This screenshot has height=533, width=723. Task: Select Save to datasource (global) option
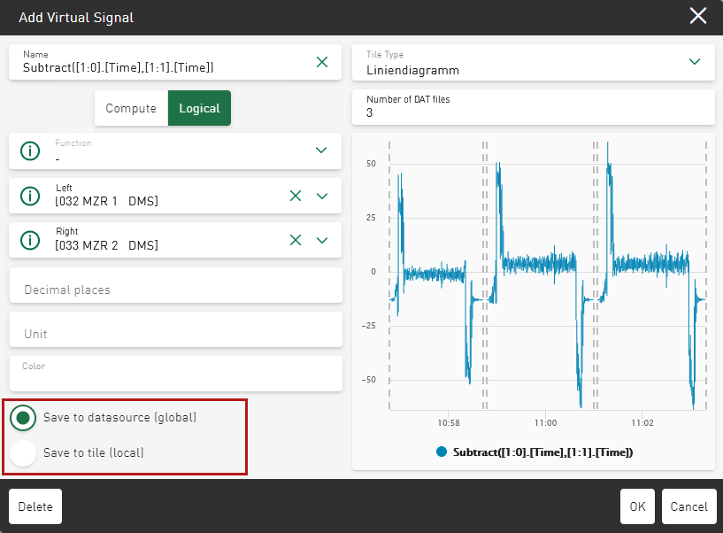[x=24, y=418]
